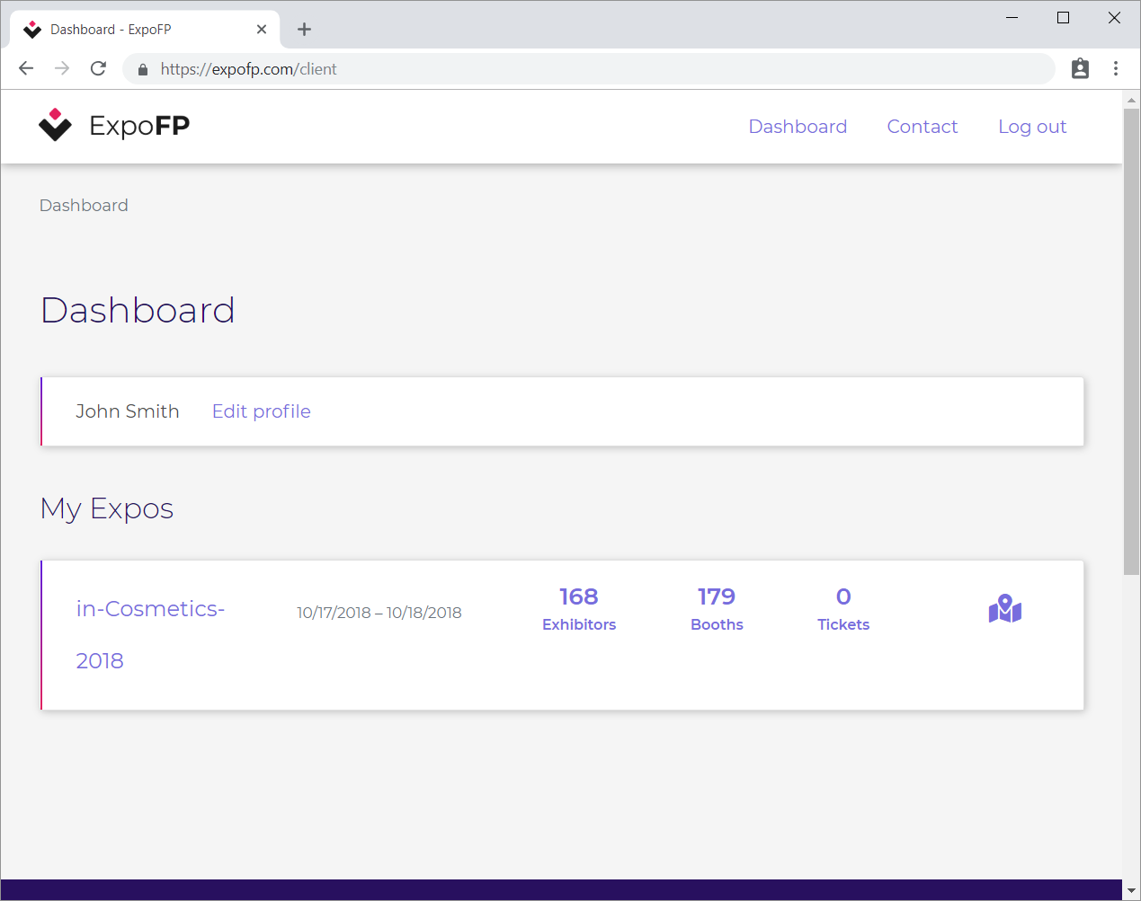
Task: Click the browser forward arrow
Action: click(x=62, y=68)
